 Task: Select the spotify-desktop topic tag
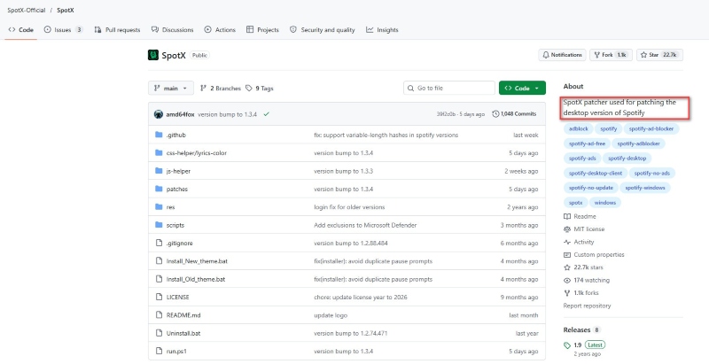[627, 159]
